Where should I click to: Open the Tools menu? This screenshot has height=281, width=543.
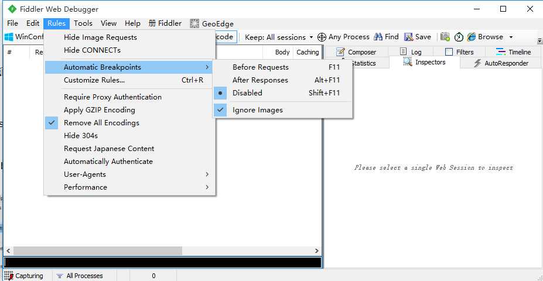pos(83,23)
